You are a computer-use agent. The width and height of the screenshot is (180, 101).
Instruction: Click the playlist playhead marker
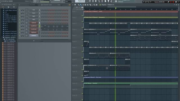tap(116, 8)
